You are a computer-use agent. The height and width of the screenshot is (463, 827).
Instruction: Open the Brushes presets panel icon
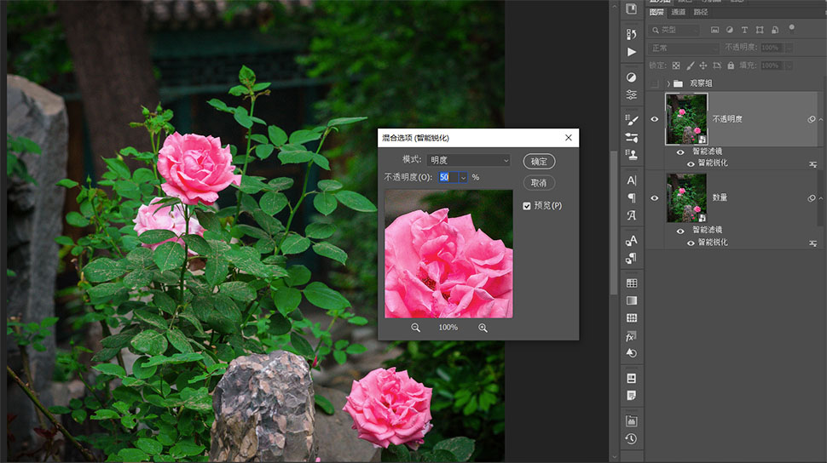pyautogui.click(x=631, y=138)
